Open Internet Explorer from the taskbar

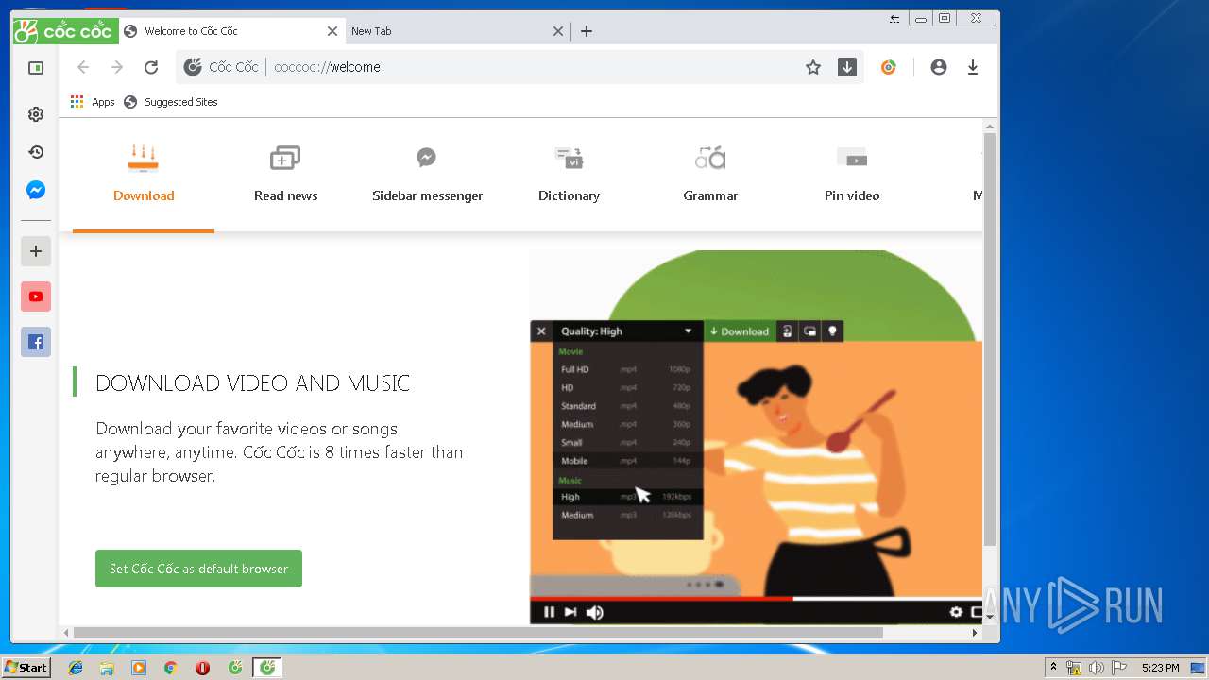[76, 668]
